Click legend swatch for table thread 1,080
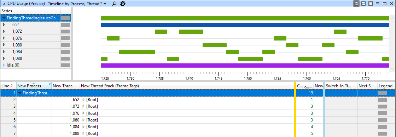 pyautogui.click(x=382, y=120)
